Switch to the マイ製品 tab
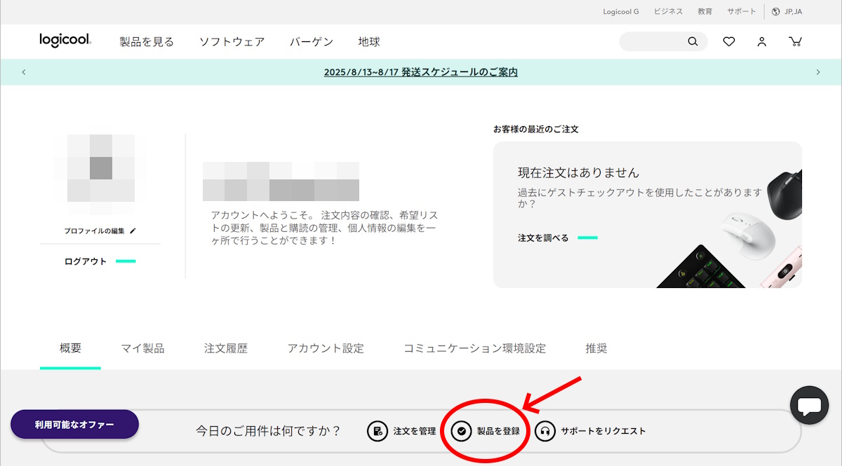The image size is (842, 466). point(143,348)
